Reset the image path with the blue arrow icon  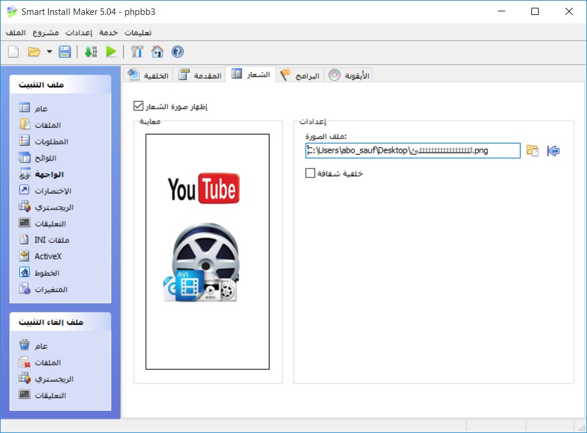(x=554, y=151)
